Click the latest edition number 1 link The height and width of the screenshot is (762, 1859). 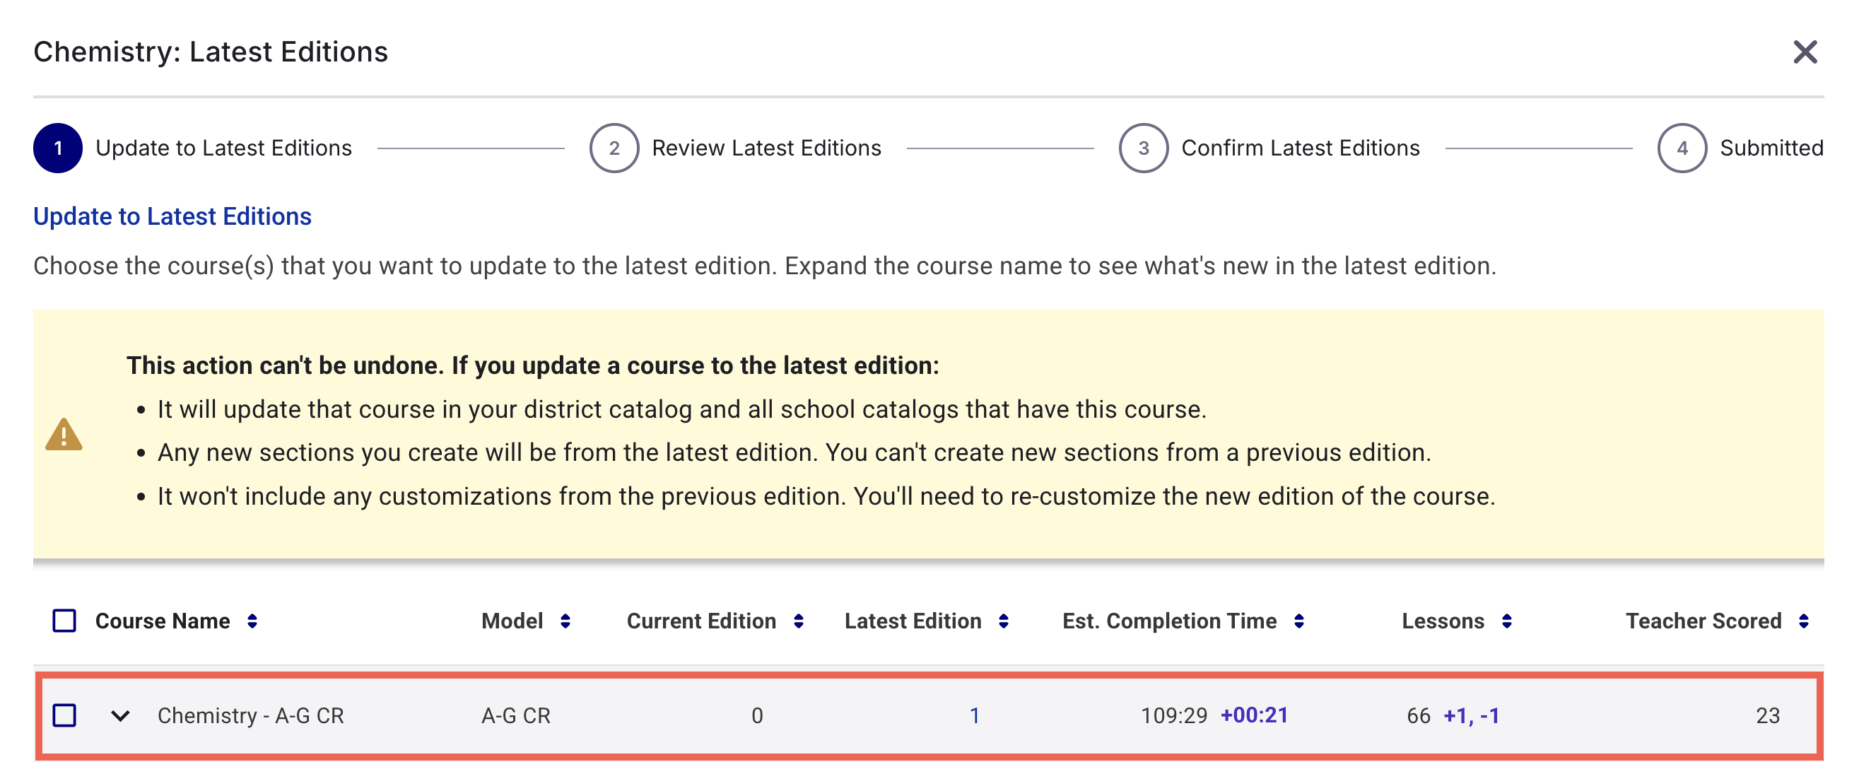pyautogui.click(x=974, y=716)
